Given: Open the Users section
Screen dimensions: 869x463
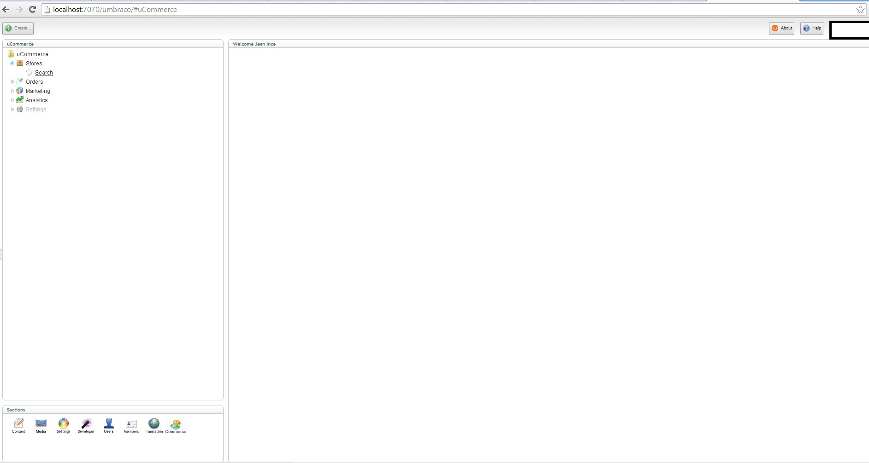Looking at the screenshot, I should (x=109, y=425).
